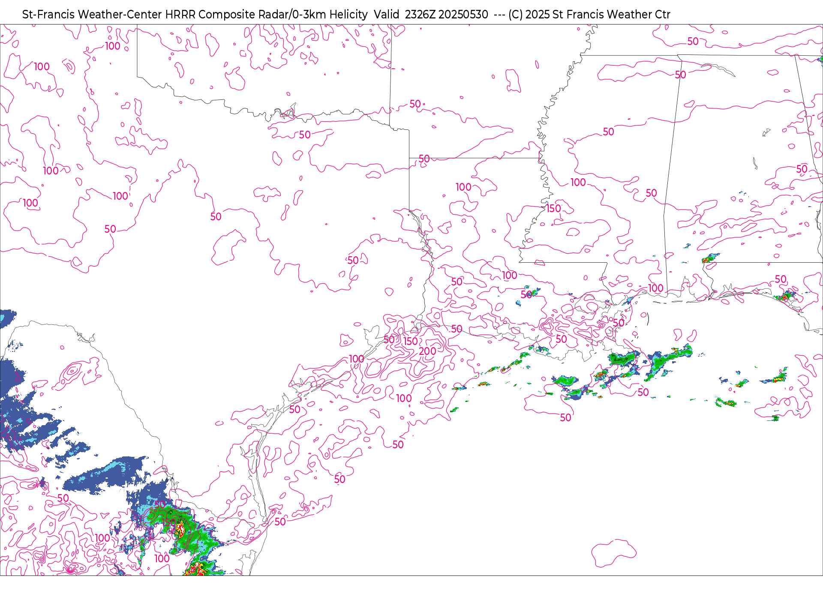Click the "HRRR Composite Radar/0-3km Helicity" title text
823x600 pixels.
point(266,15)
